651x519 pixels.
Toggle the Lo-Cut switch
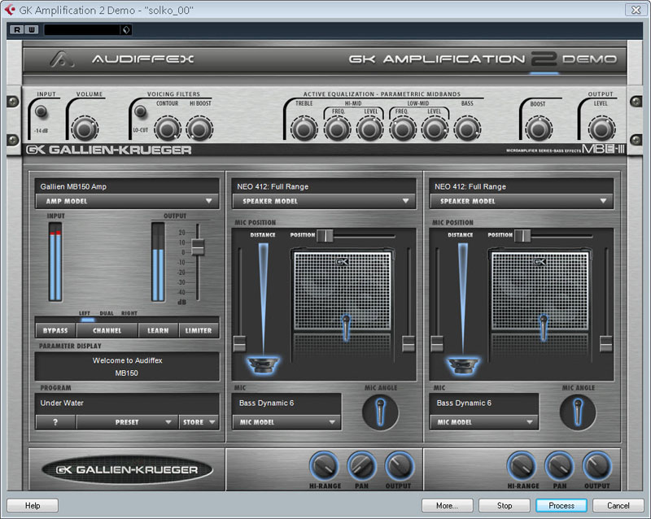(x=140, y=111)
